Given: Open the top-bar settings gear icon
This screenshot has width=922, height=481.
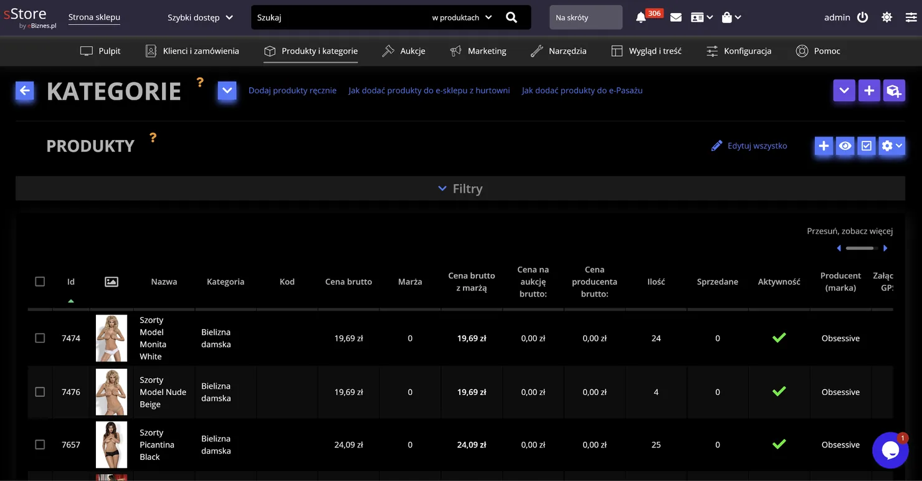Looking at the screenshot, I should pos(887,17).
